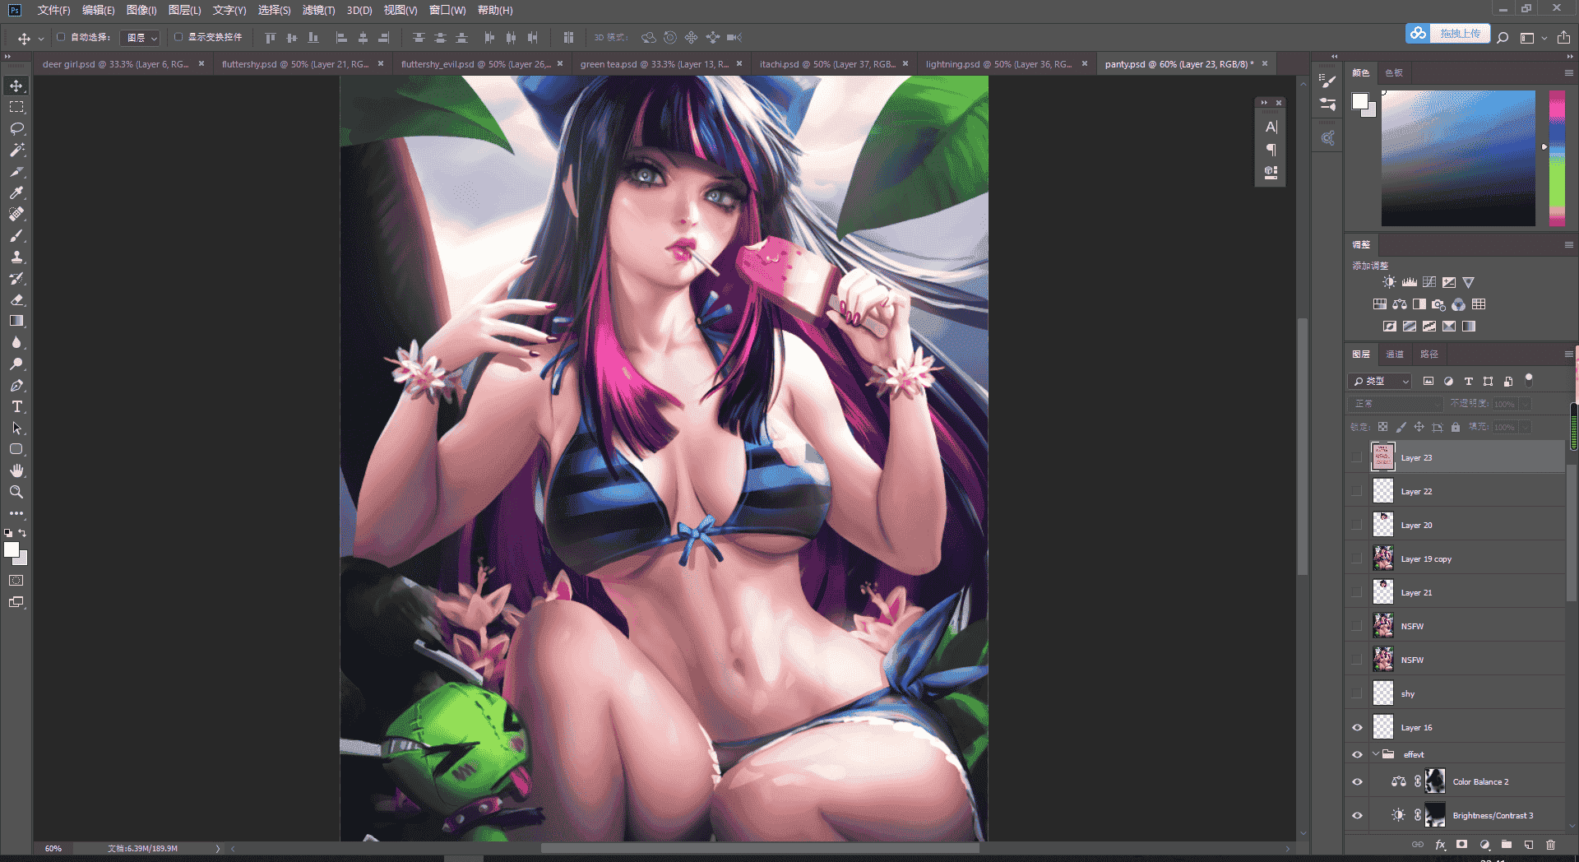1579x862 pixels.
Task: Hide the Brightness/Contrast 3 layer
Action: coord(1357,815)
